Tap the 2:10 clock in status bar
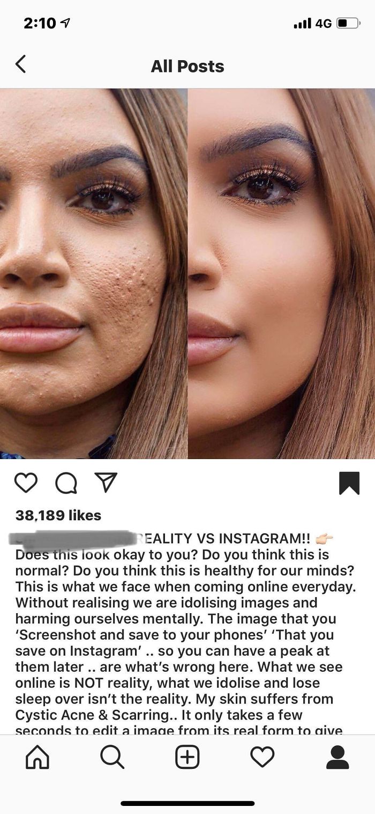The width and height of the screenshot is (375, 814). pyautogui.click(x=40, y=23)
